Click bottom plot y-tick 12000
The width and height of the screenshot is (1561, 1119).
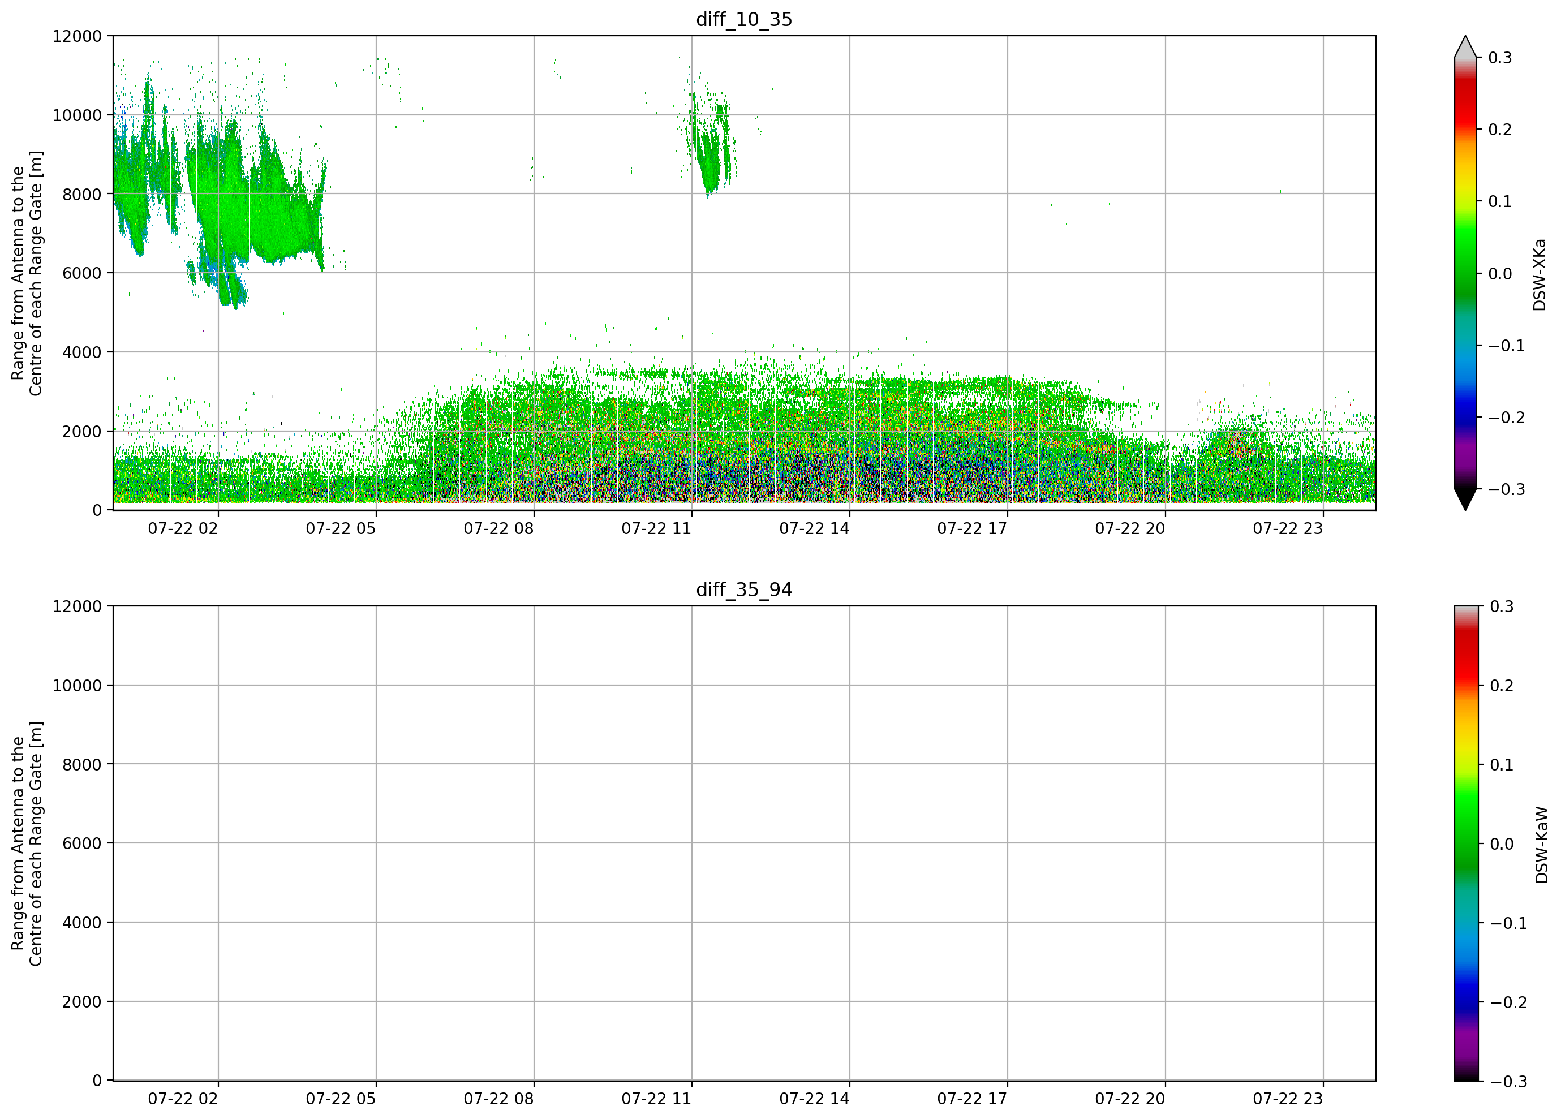click(77, 607)
